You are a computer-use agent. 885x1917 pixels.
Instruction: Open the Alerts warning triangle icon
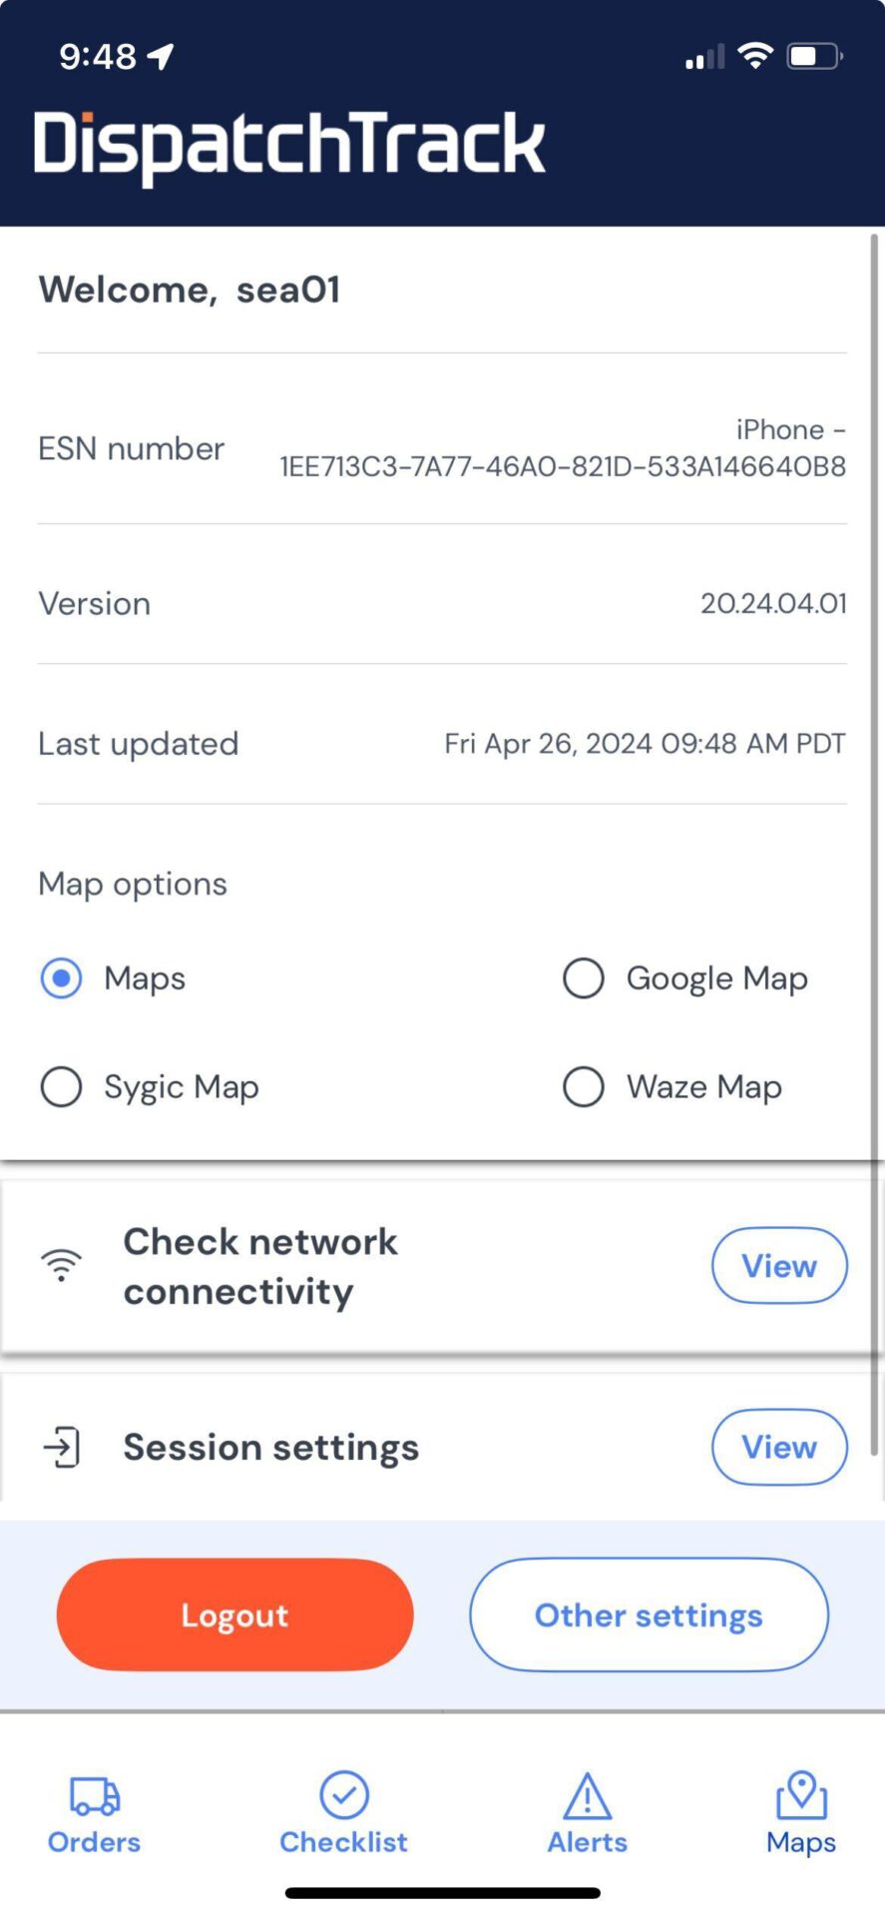588,1796
